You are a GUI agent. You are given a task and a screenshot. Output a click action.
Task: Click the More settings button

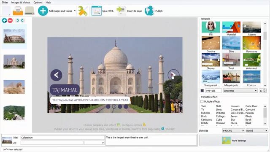click(233, 141)
